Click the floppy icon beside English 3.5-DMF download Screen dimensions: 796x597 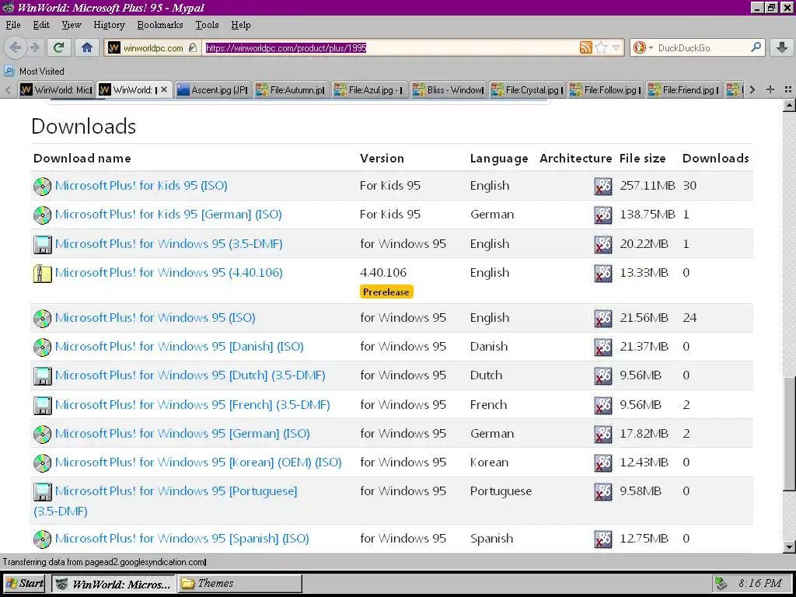[43, 245]
